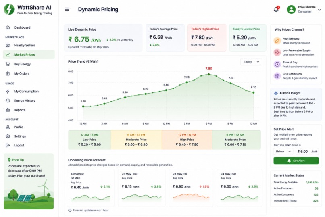Screen dimensions: 325x217
Task: Click the Nearby Sellers people icon
Action: 8,45
